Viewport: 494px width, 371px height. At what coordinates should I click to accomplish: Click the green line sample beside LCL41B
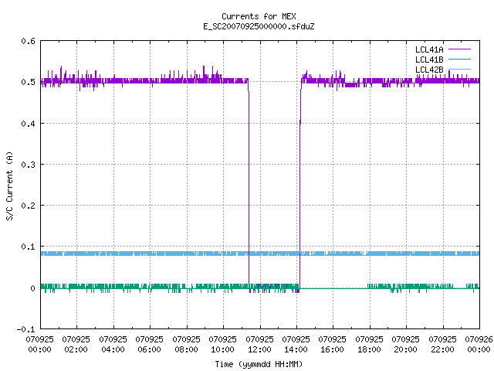(459, 59)
